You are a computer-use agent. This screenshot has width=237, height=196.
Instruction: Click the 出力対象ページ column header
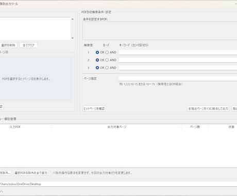(117, 127)
